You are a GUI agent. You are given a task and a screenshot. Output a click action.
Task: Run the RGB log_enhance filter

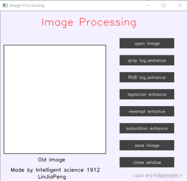[x=147, y=77]
